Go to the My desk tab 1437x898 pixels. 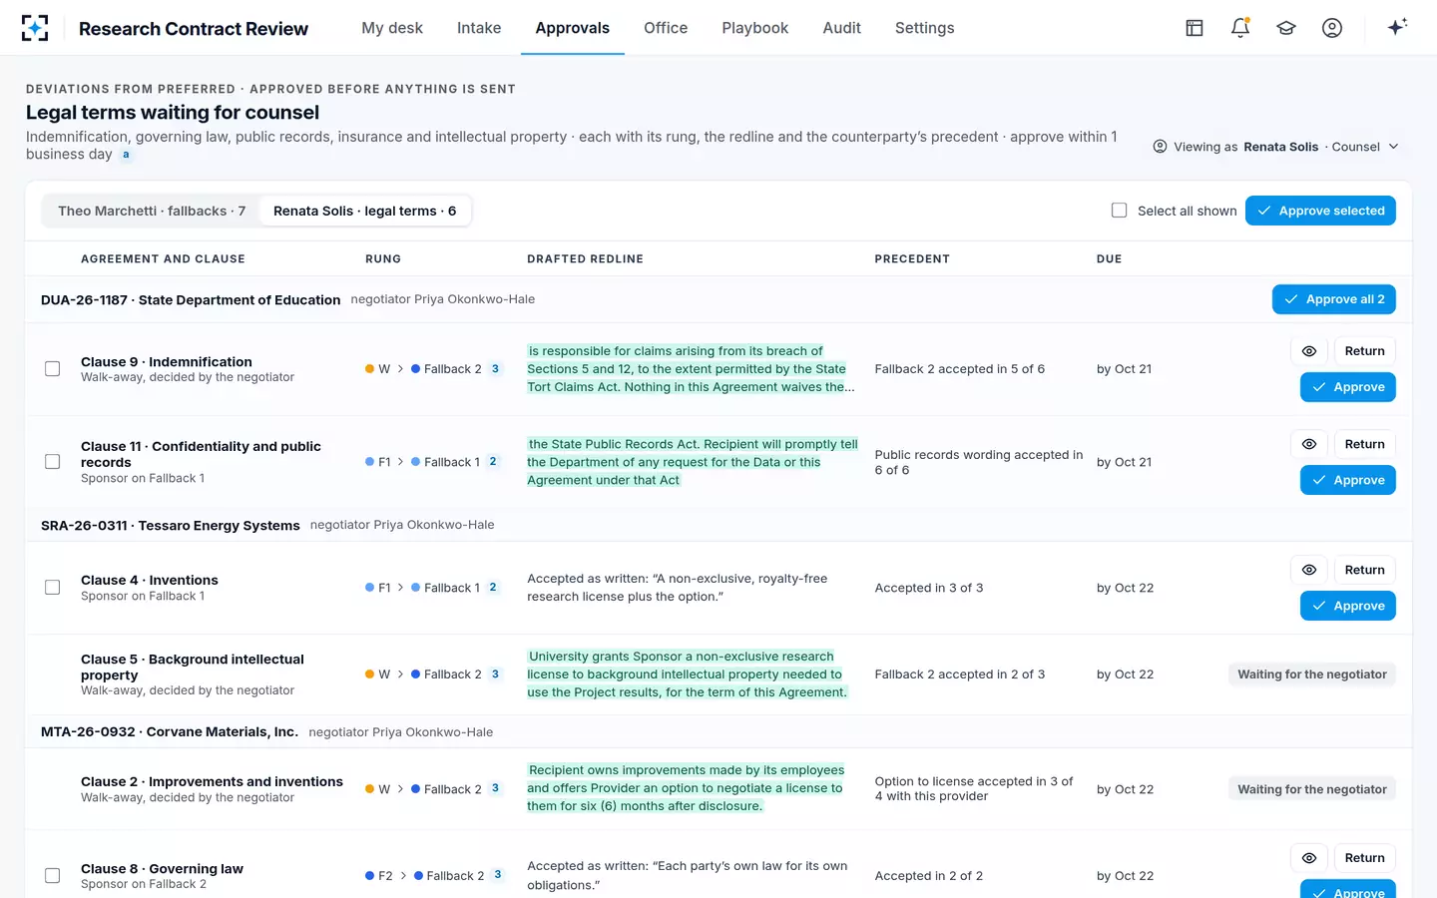392,28
